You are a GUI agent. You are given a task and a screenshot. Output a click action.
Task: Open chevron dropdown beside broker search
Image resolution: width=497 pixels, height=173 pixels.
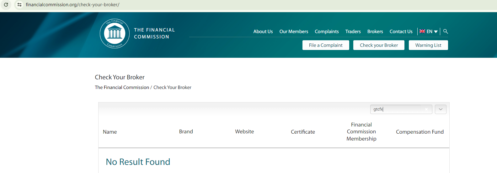[441, 109]
